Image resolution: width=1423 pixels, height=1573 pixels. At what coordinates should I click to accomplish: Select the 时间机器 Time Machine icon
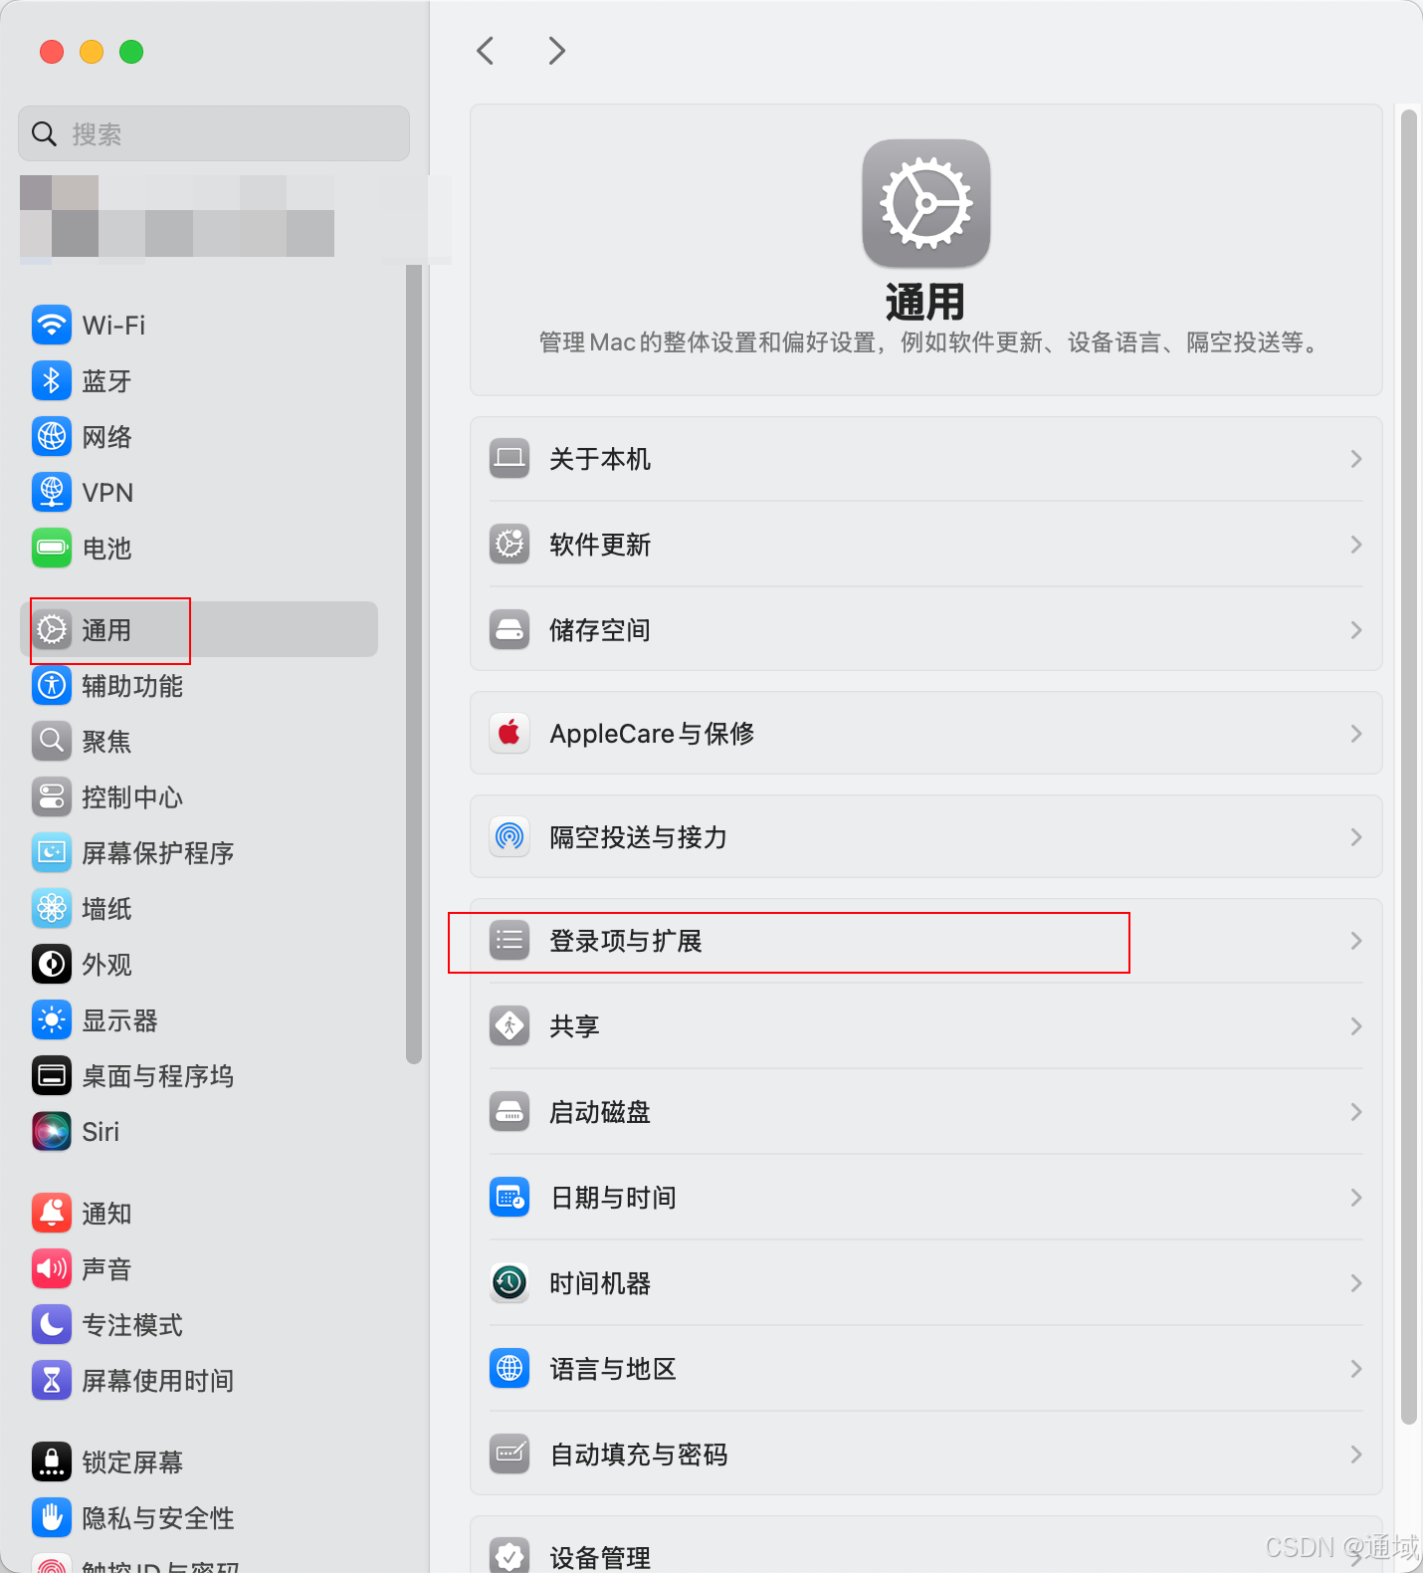(x=509, y=1282)
